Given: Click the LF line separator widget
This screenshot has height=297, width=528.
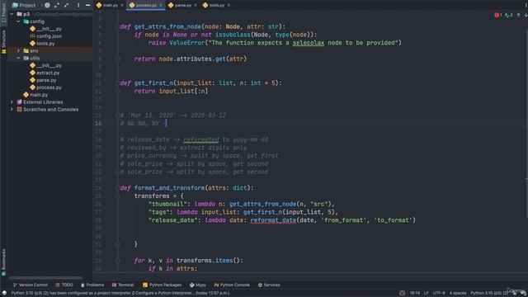Looking at the screenshot, I should (427, 293).
